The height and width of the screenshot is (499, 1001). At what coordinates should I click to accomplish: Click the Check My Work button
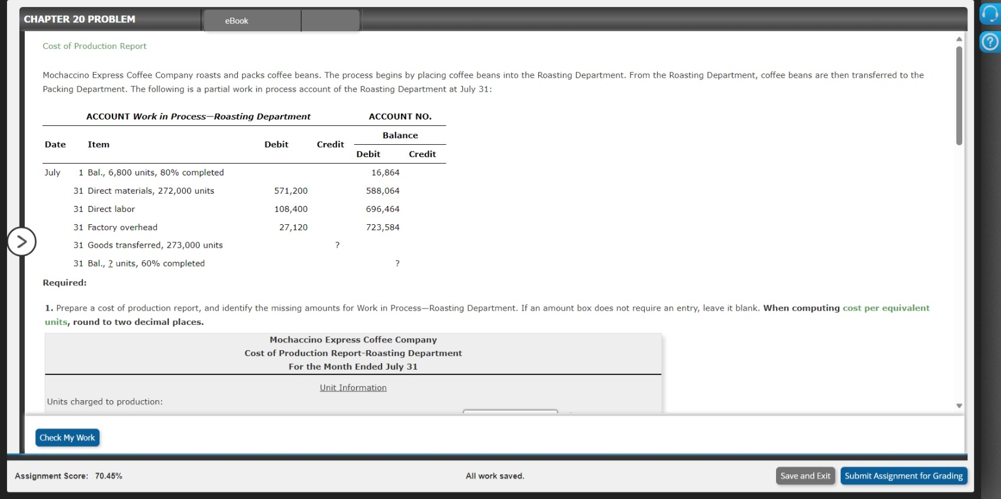[x=67, y=438]
